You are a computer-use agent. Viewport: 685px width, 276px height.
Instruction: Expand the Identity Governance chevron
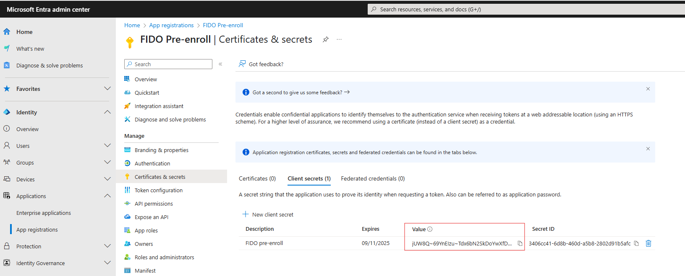click(107, 263)
